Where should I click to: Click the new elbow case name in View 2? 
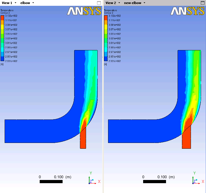point(133,3)
